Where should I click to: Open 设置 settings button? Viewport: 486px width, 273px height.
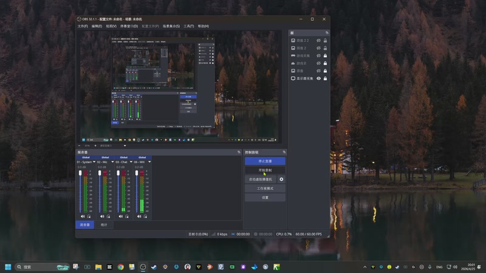(x=265, y=198)
